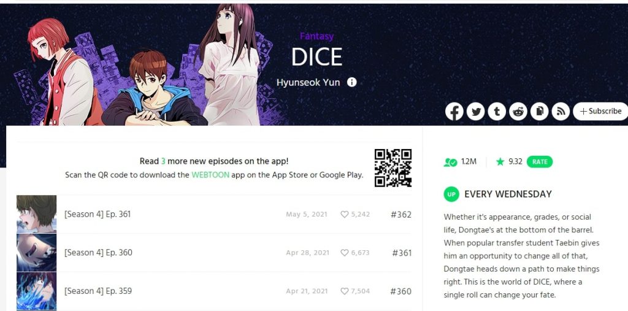The image size is (628, 311).
Task: Share the series on Twitter
Action: point(475,112)
